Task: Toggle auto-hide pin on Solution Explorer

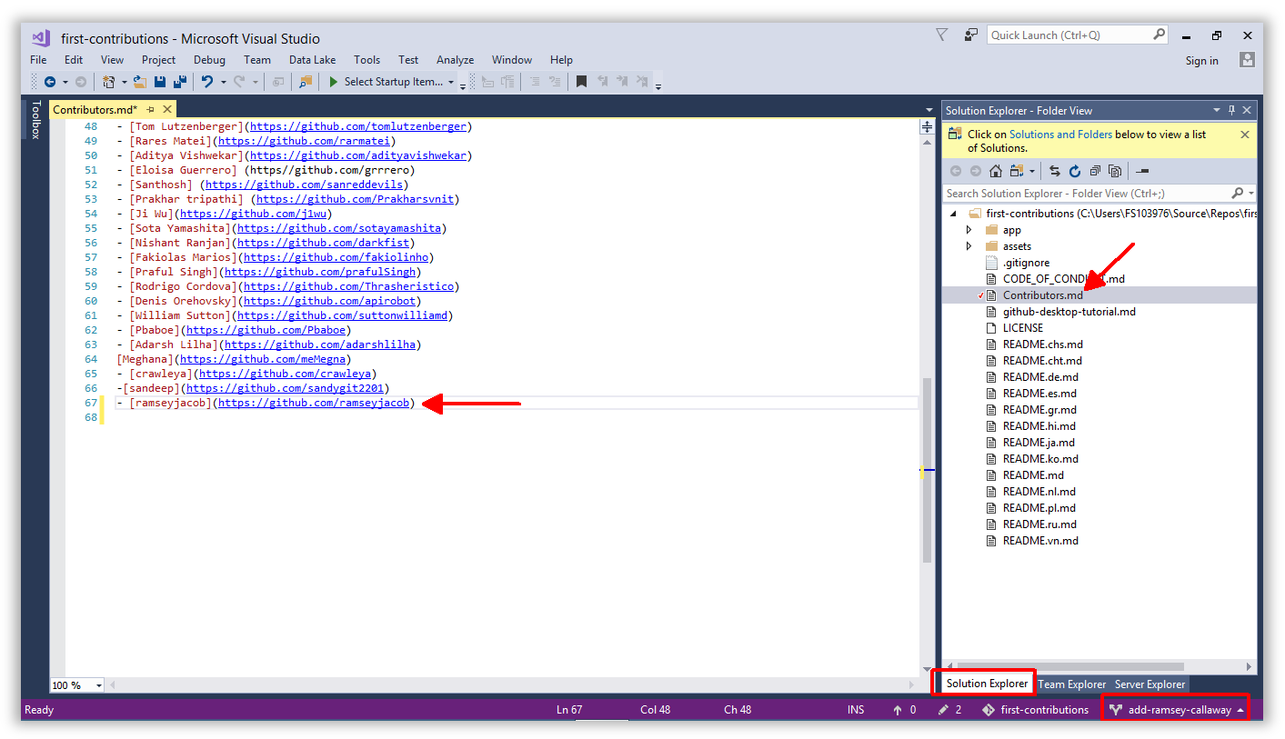Action: [x=1232, y=110]
